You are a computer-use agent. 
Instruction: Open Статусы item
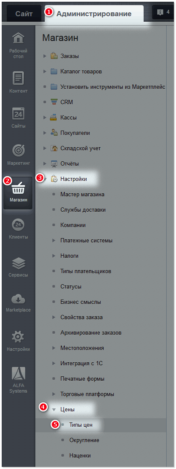coord(71,286)
